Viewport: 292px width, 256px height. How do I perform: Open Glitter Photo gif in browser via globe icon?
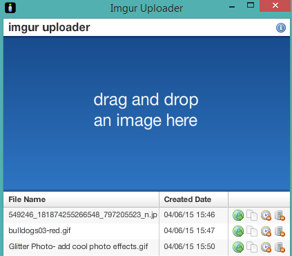[x=238, y=247]
